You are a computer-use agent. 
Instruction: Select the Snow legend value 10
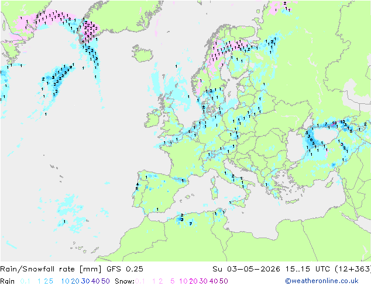183,281
